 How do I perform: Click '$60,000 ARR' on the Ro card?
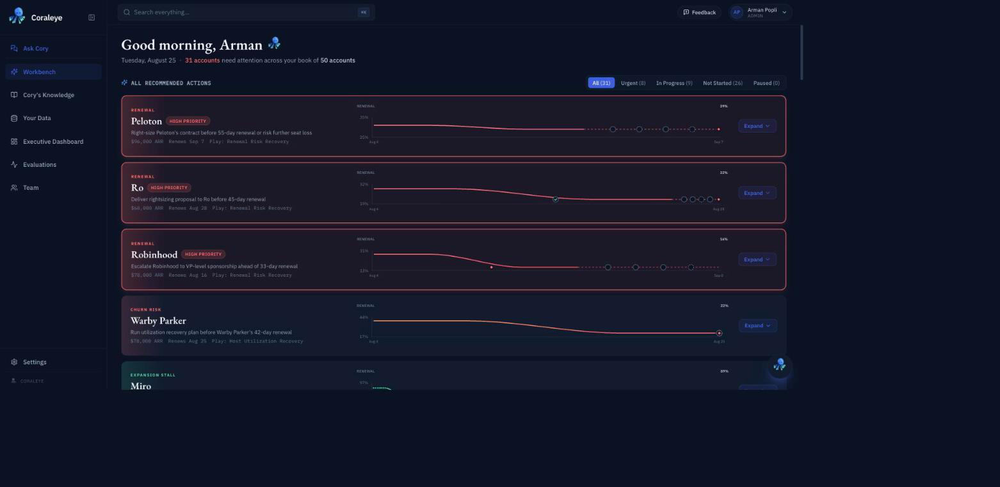click(147, 208)
